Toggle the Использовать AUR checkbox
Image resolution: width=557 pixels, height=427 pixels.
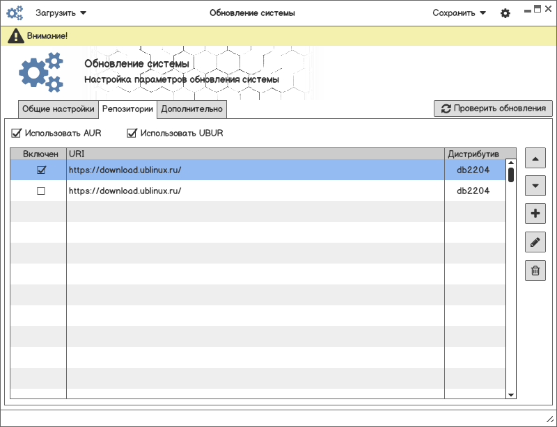click(x=16, y=134)
